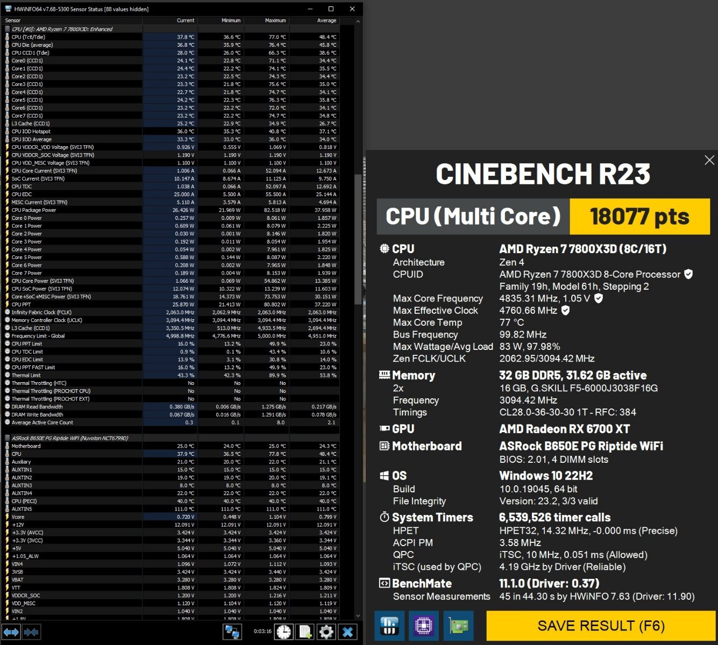Click the clock reset-timer icon in HWiNFO

(284, 632)
